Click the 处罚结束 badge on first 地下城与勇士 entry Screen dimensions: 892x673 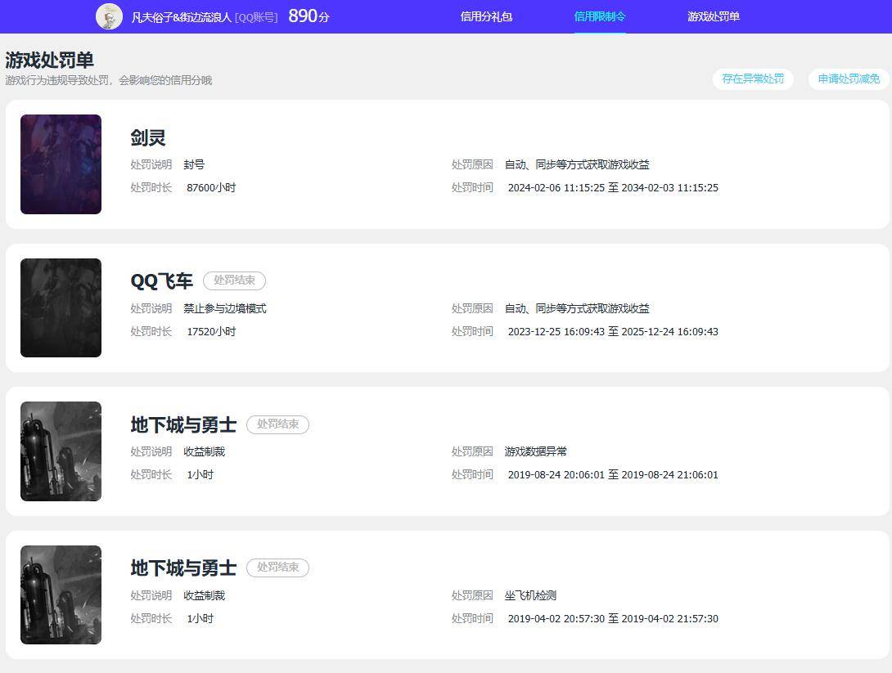[x=277, y=424]
